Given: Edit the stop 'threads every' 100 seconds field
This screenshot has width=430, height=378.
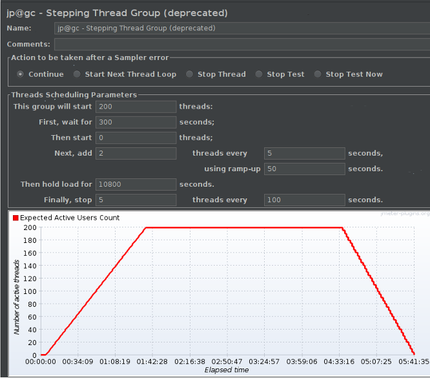Looking at the screenshot, I should point(304,200).
